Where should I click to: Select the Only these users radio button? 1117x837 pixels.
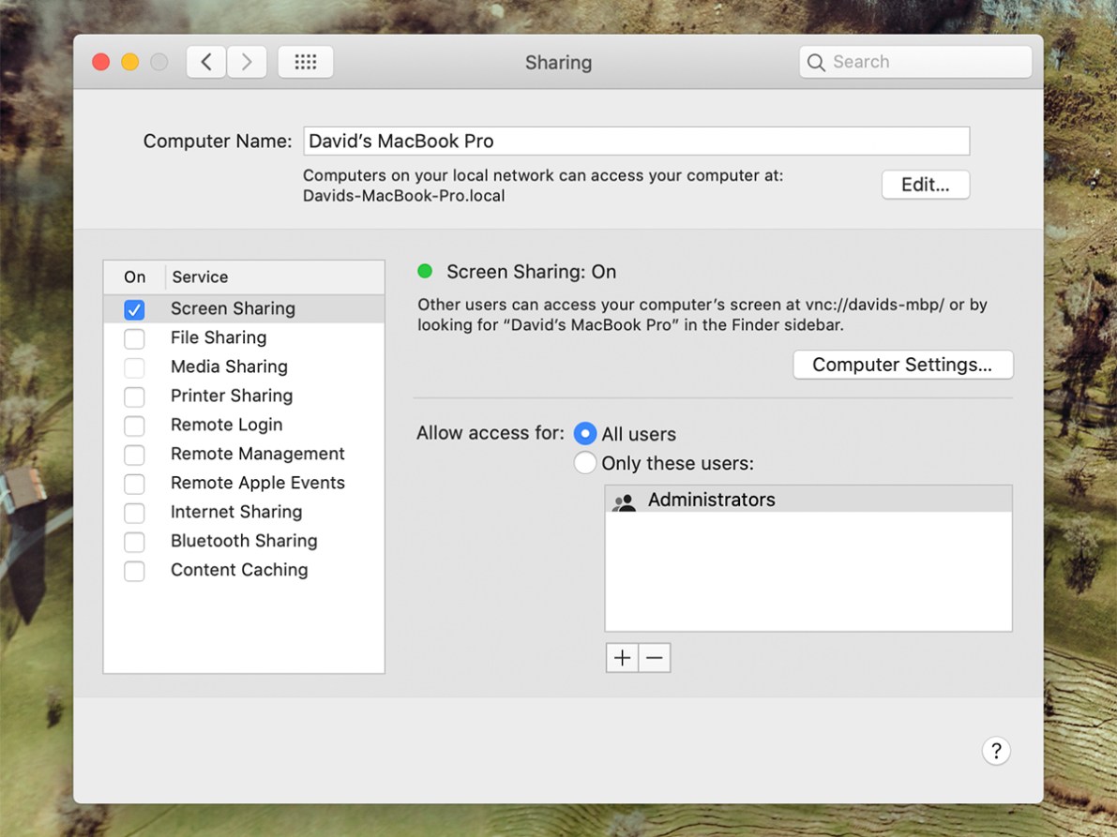[584, 462]
